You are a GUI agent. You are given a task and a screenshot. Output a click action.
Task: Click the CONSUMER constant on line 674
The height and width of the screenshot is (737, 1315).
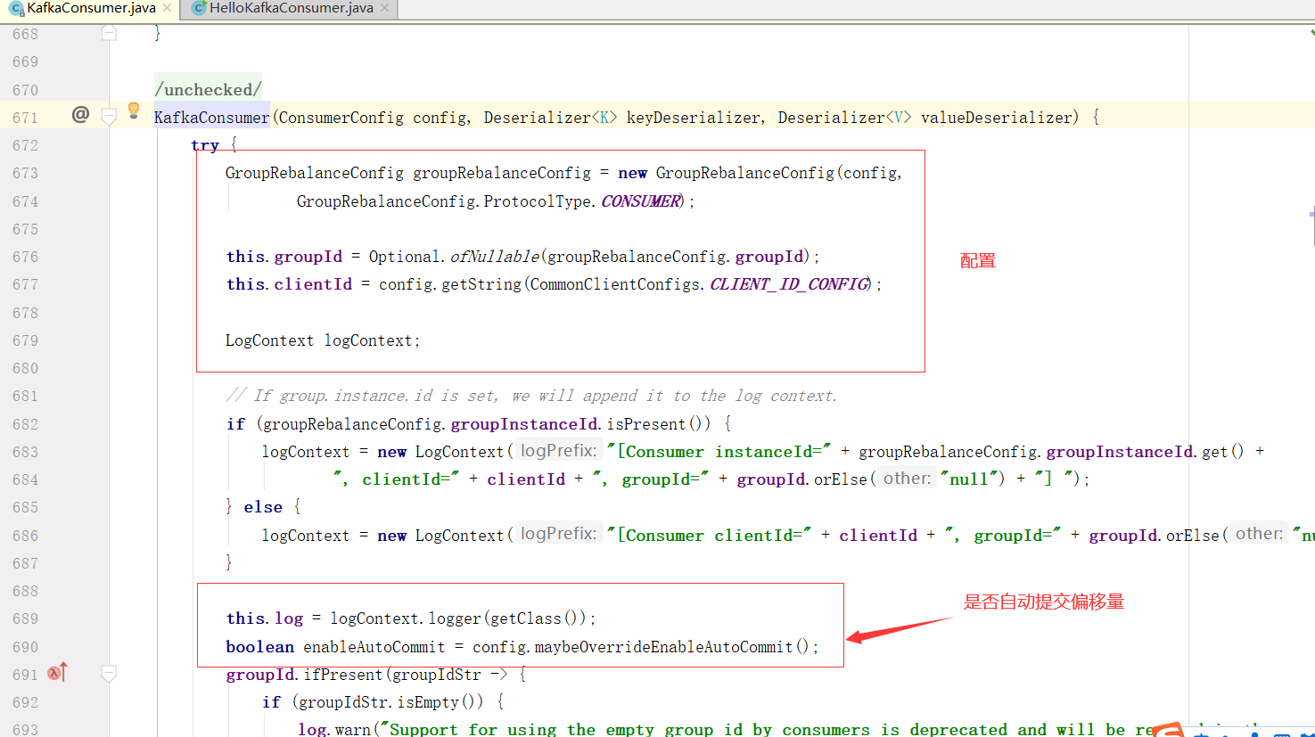[x=640, y=201]
